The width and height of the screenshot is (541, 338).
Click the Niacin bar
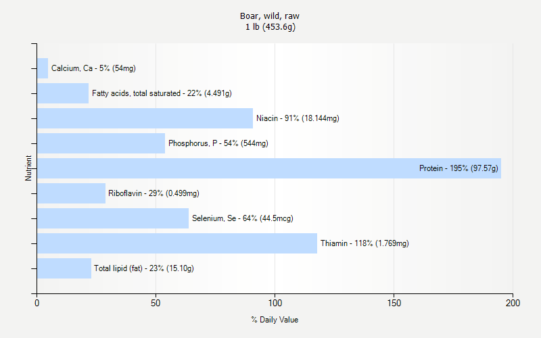point(145,118)
